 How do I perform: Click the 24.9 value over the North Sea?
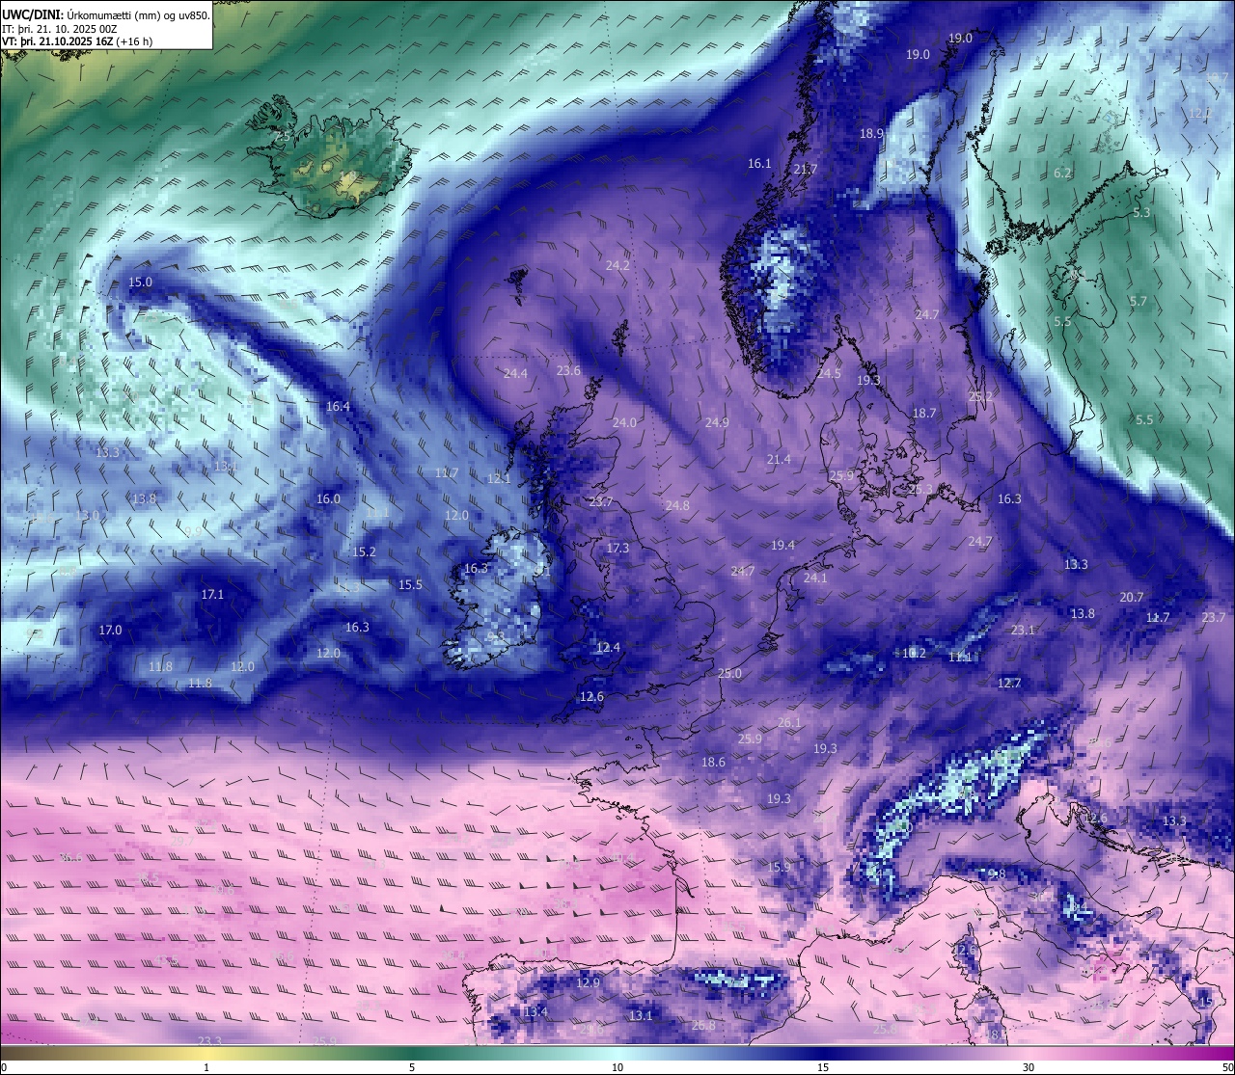(717, 423)
